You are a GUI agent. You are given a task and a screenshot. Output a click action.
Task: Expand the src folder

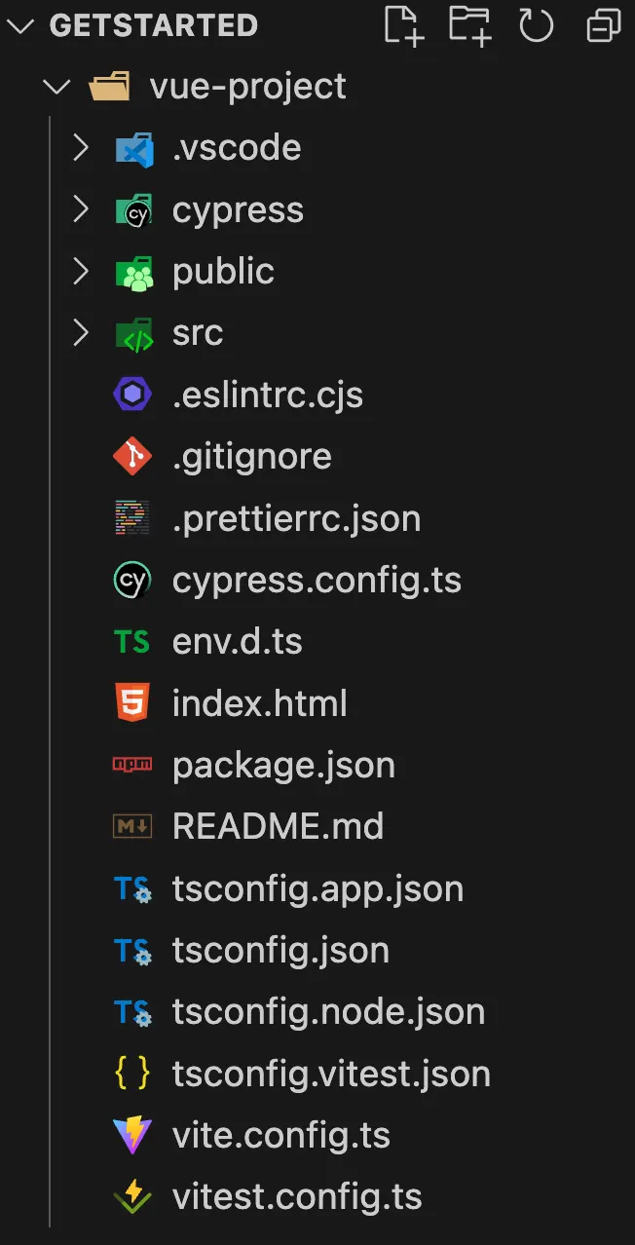click(x=81, y=333)
